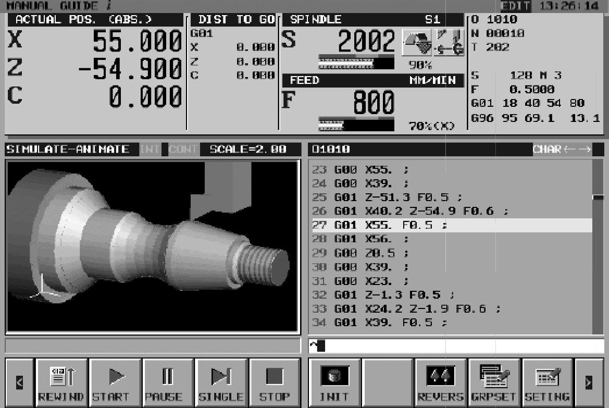Viewport: 609px width, 408px height.
Task: Go to previous soft key page arrow
Action: pos(19,383)
